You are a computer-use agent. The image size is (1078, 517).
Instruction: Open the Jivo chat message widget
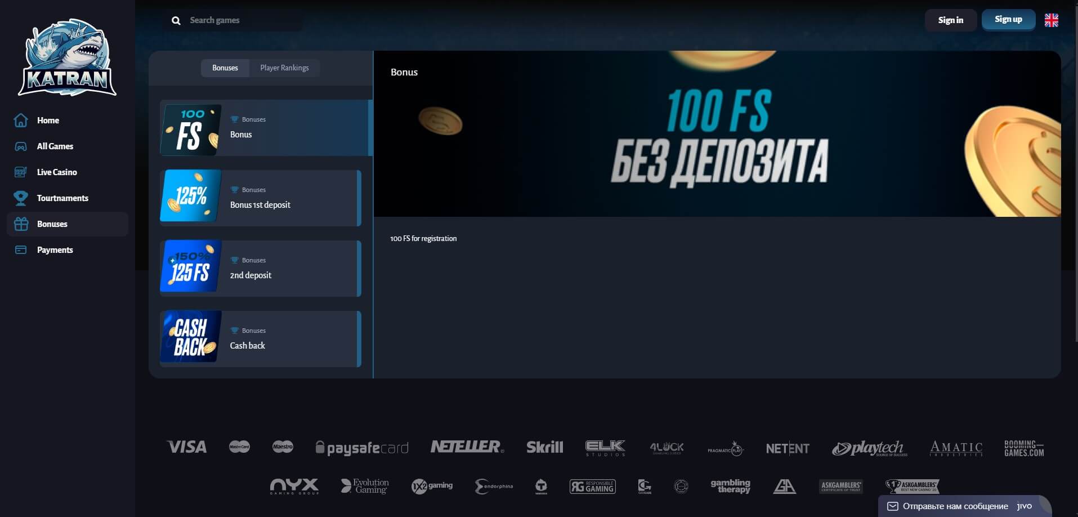click(965, 506)
